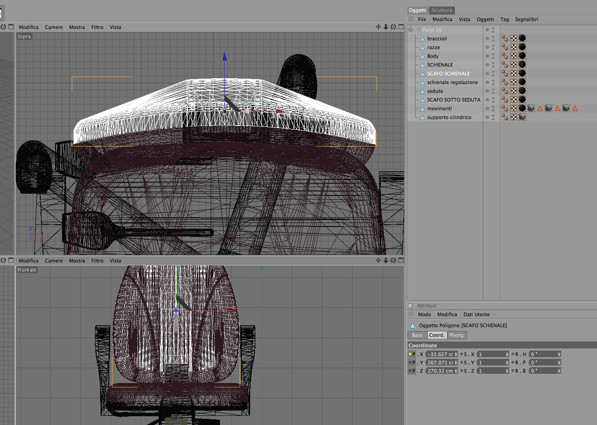This screenshot has height=425, width=597.
Task: Click the checkerboard texture tag on braccioli
Action: click(x=513, y=38)
